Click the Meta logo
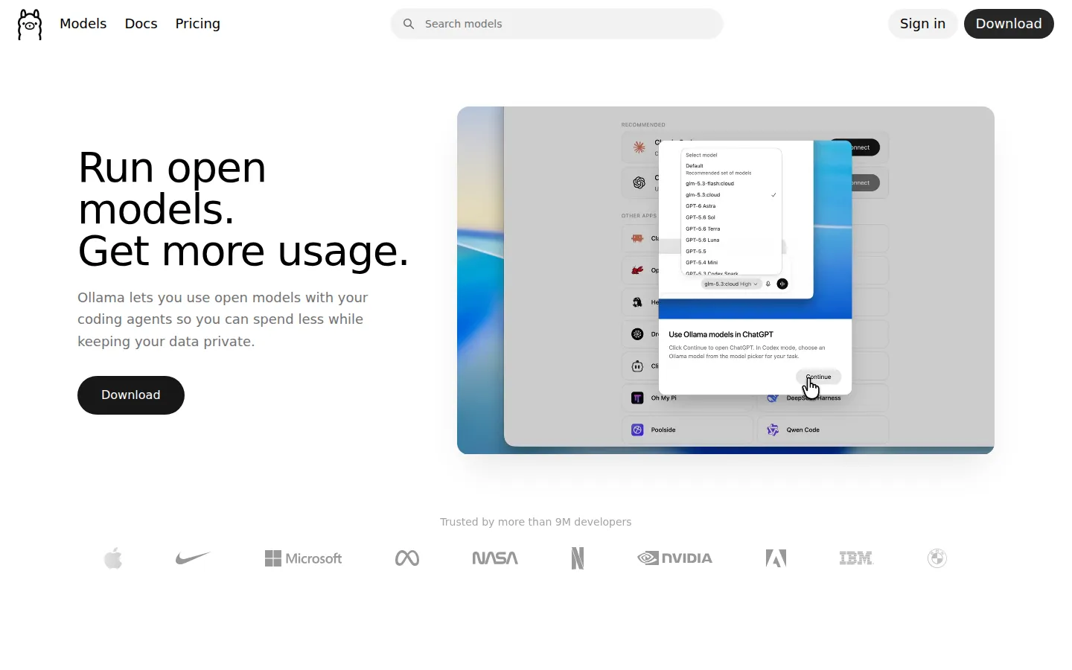 [407, 558]
